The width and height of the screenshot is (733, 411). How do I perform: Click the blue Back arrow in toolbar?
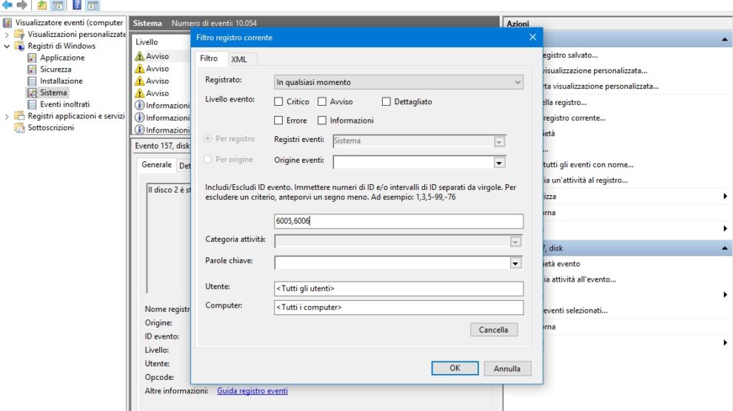point(8,5)
